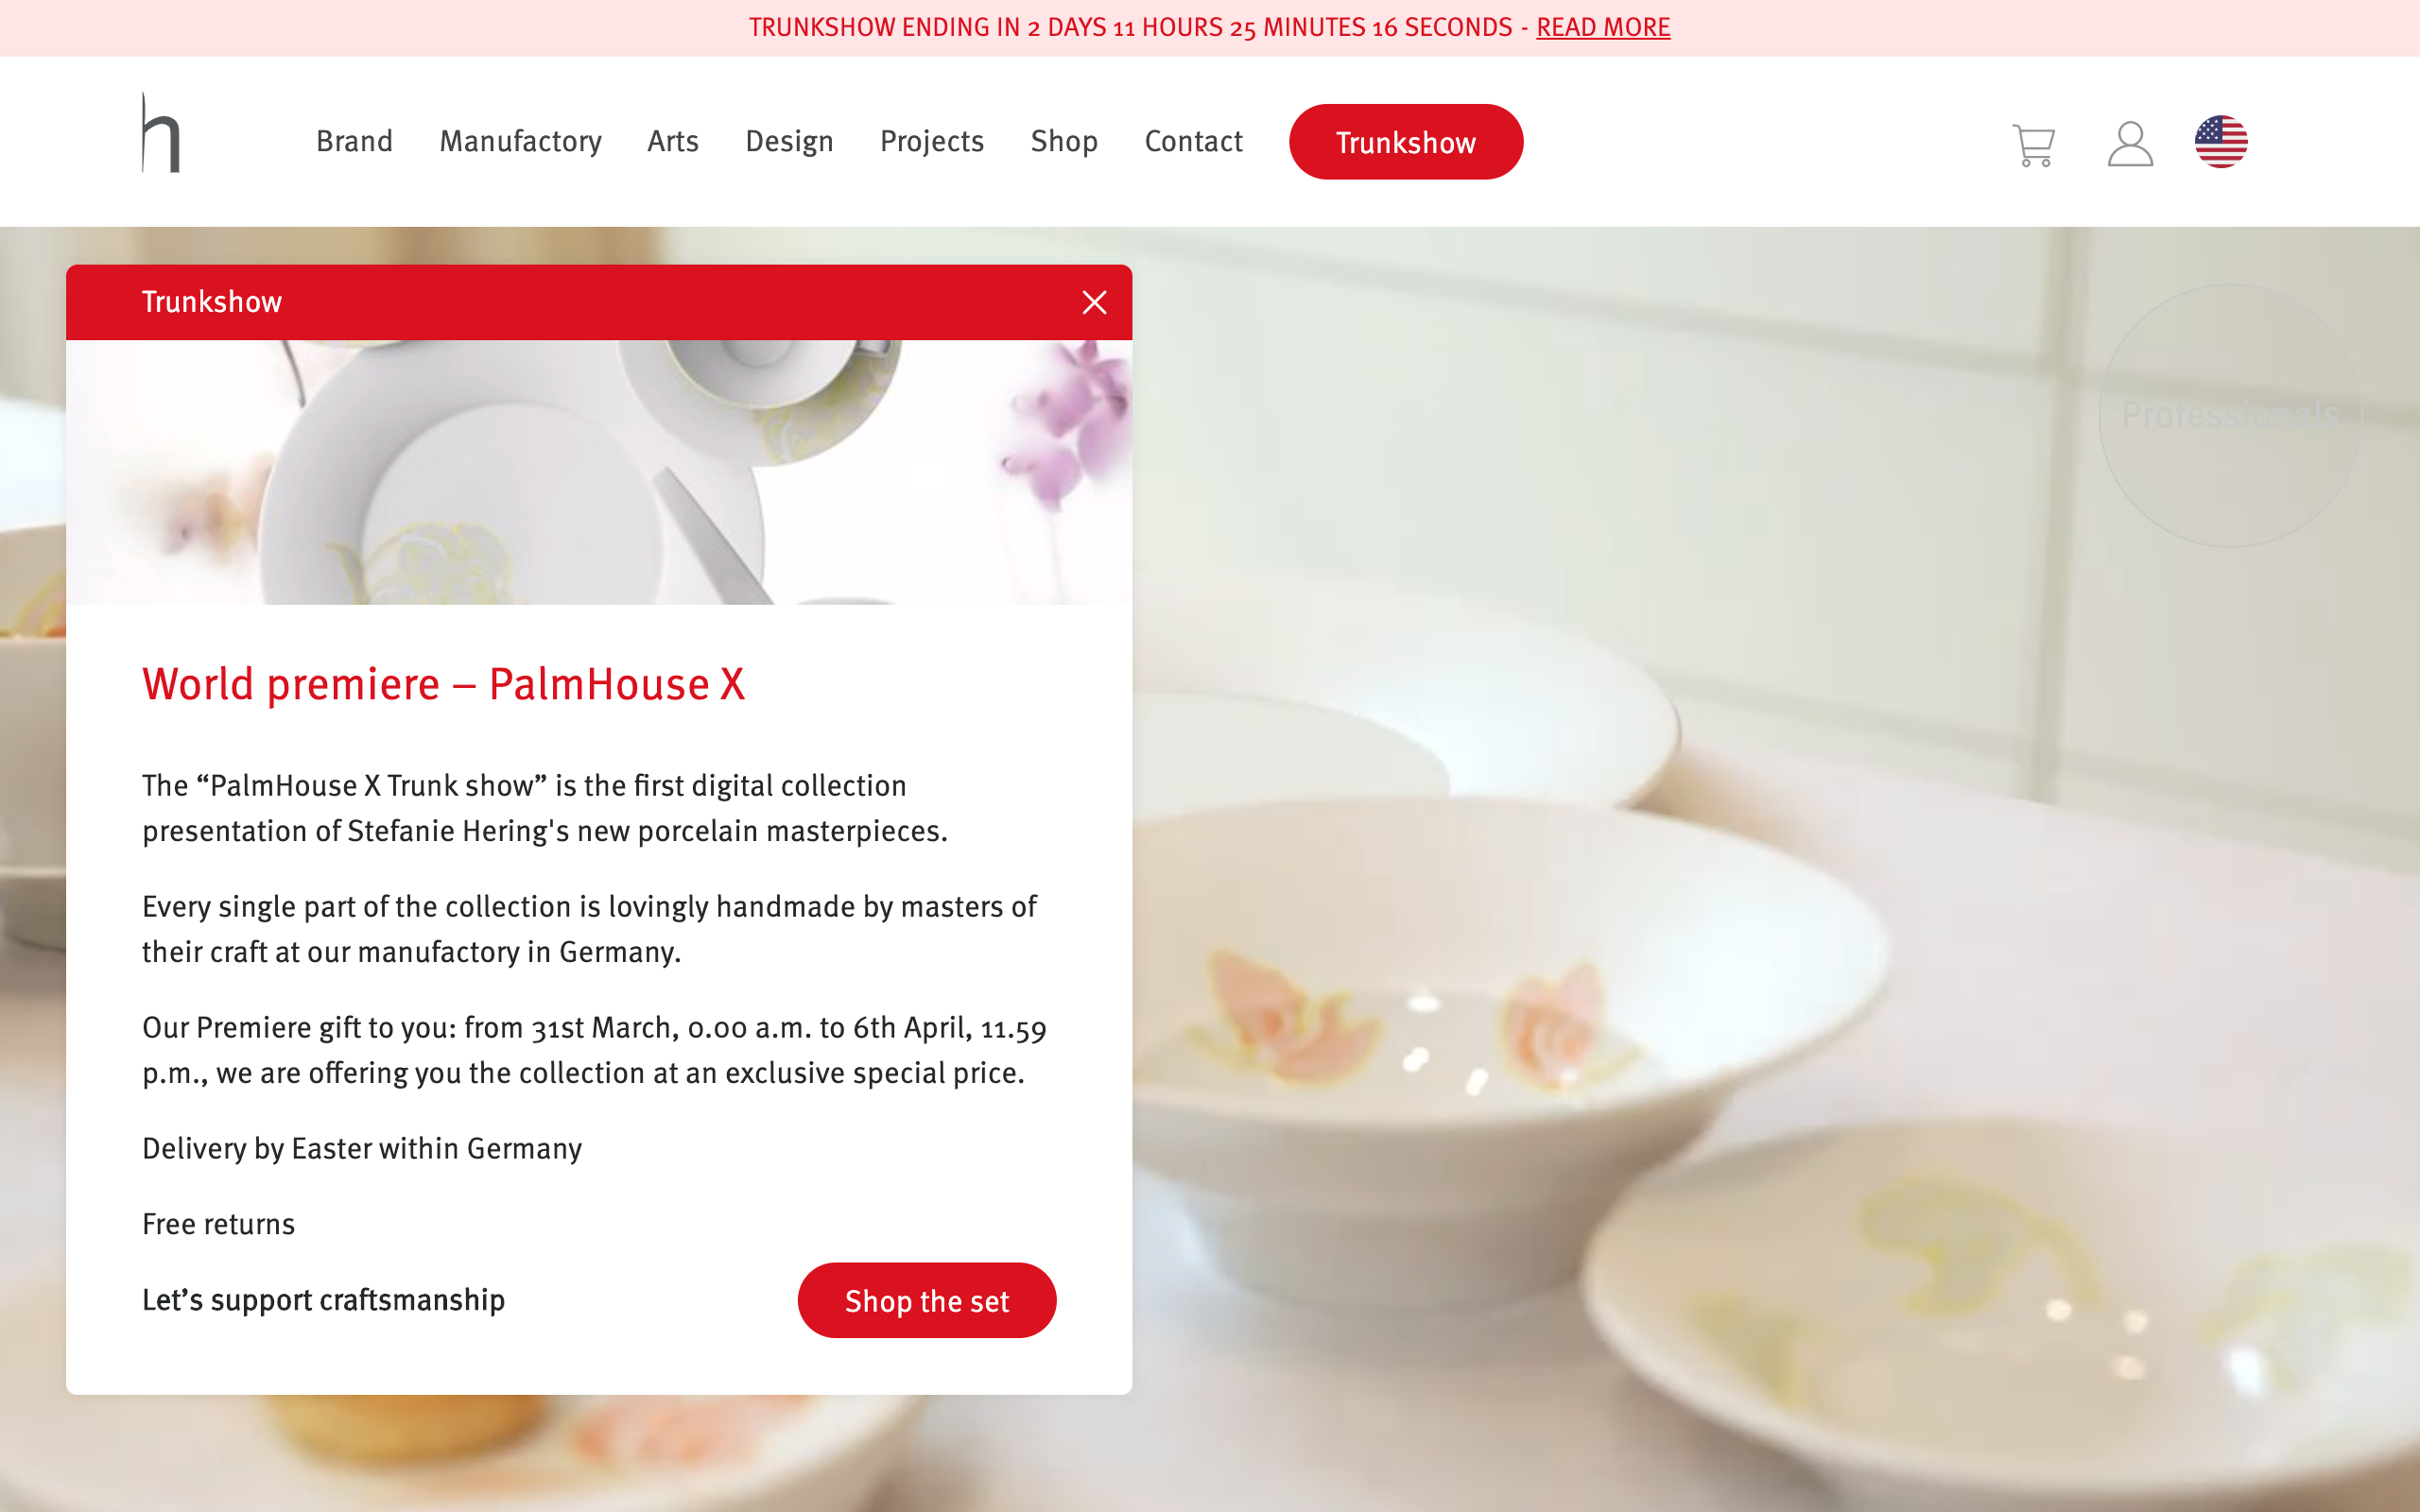Screen dimensions: 2420x1512
Task: Click the porcelain plates popup image
Action: 599,472
